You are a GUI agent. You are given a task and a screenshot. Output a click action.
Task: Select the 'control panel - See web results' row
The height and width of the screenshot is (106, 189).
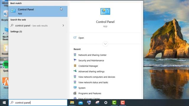[x=38, y=26]
